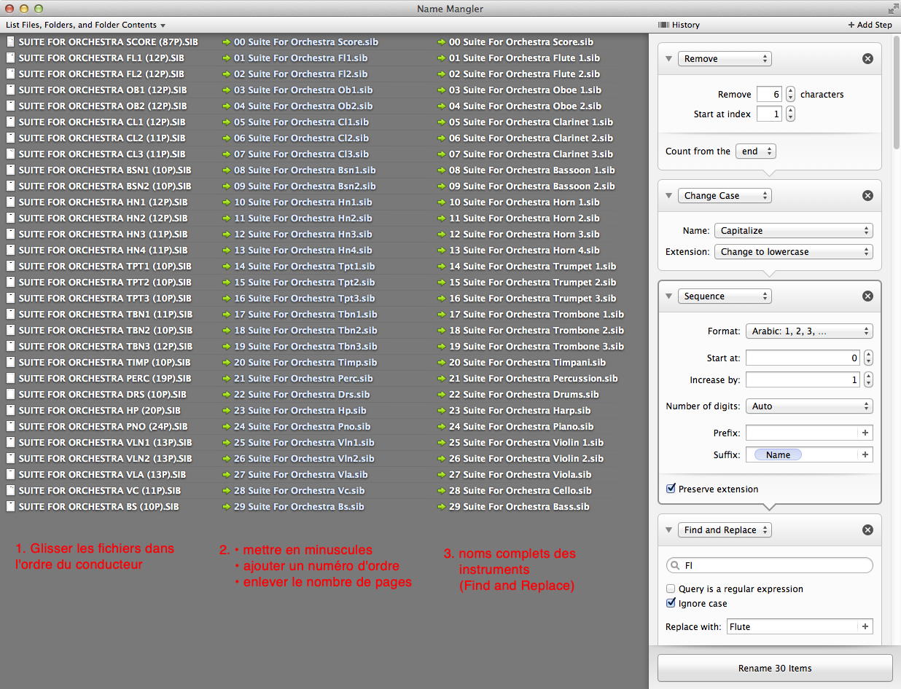
Task: Open the History panel
Action: [x=679, y=25]
